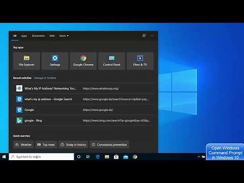Click the Weather quick search button

tap(23, 144)
